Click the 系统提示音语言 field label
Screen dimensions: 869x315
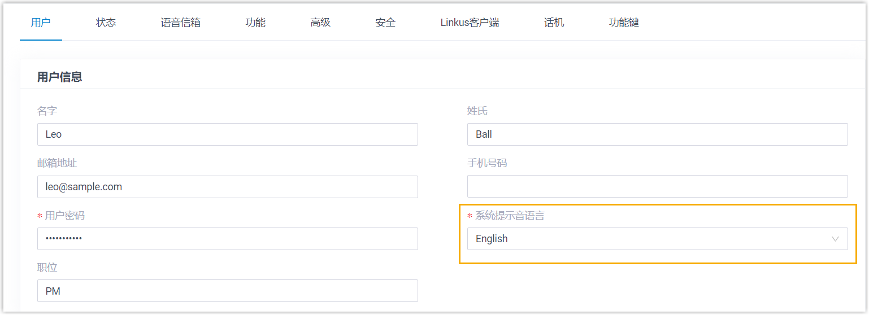509,216
